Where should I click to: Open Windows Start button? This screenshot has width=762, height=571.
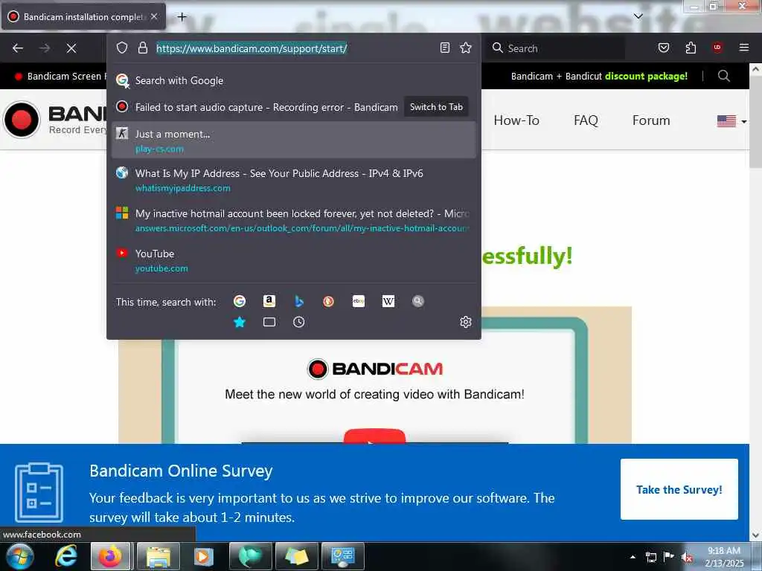tap(19, 556)
